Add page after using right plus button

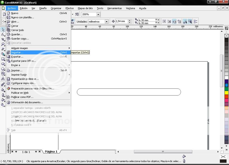36,152
